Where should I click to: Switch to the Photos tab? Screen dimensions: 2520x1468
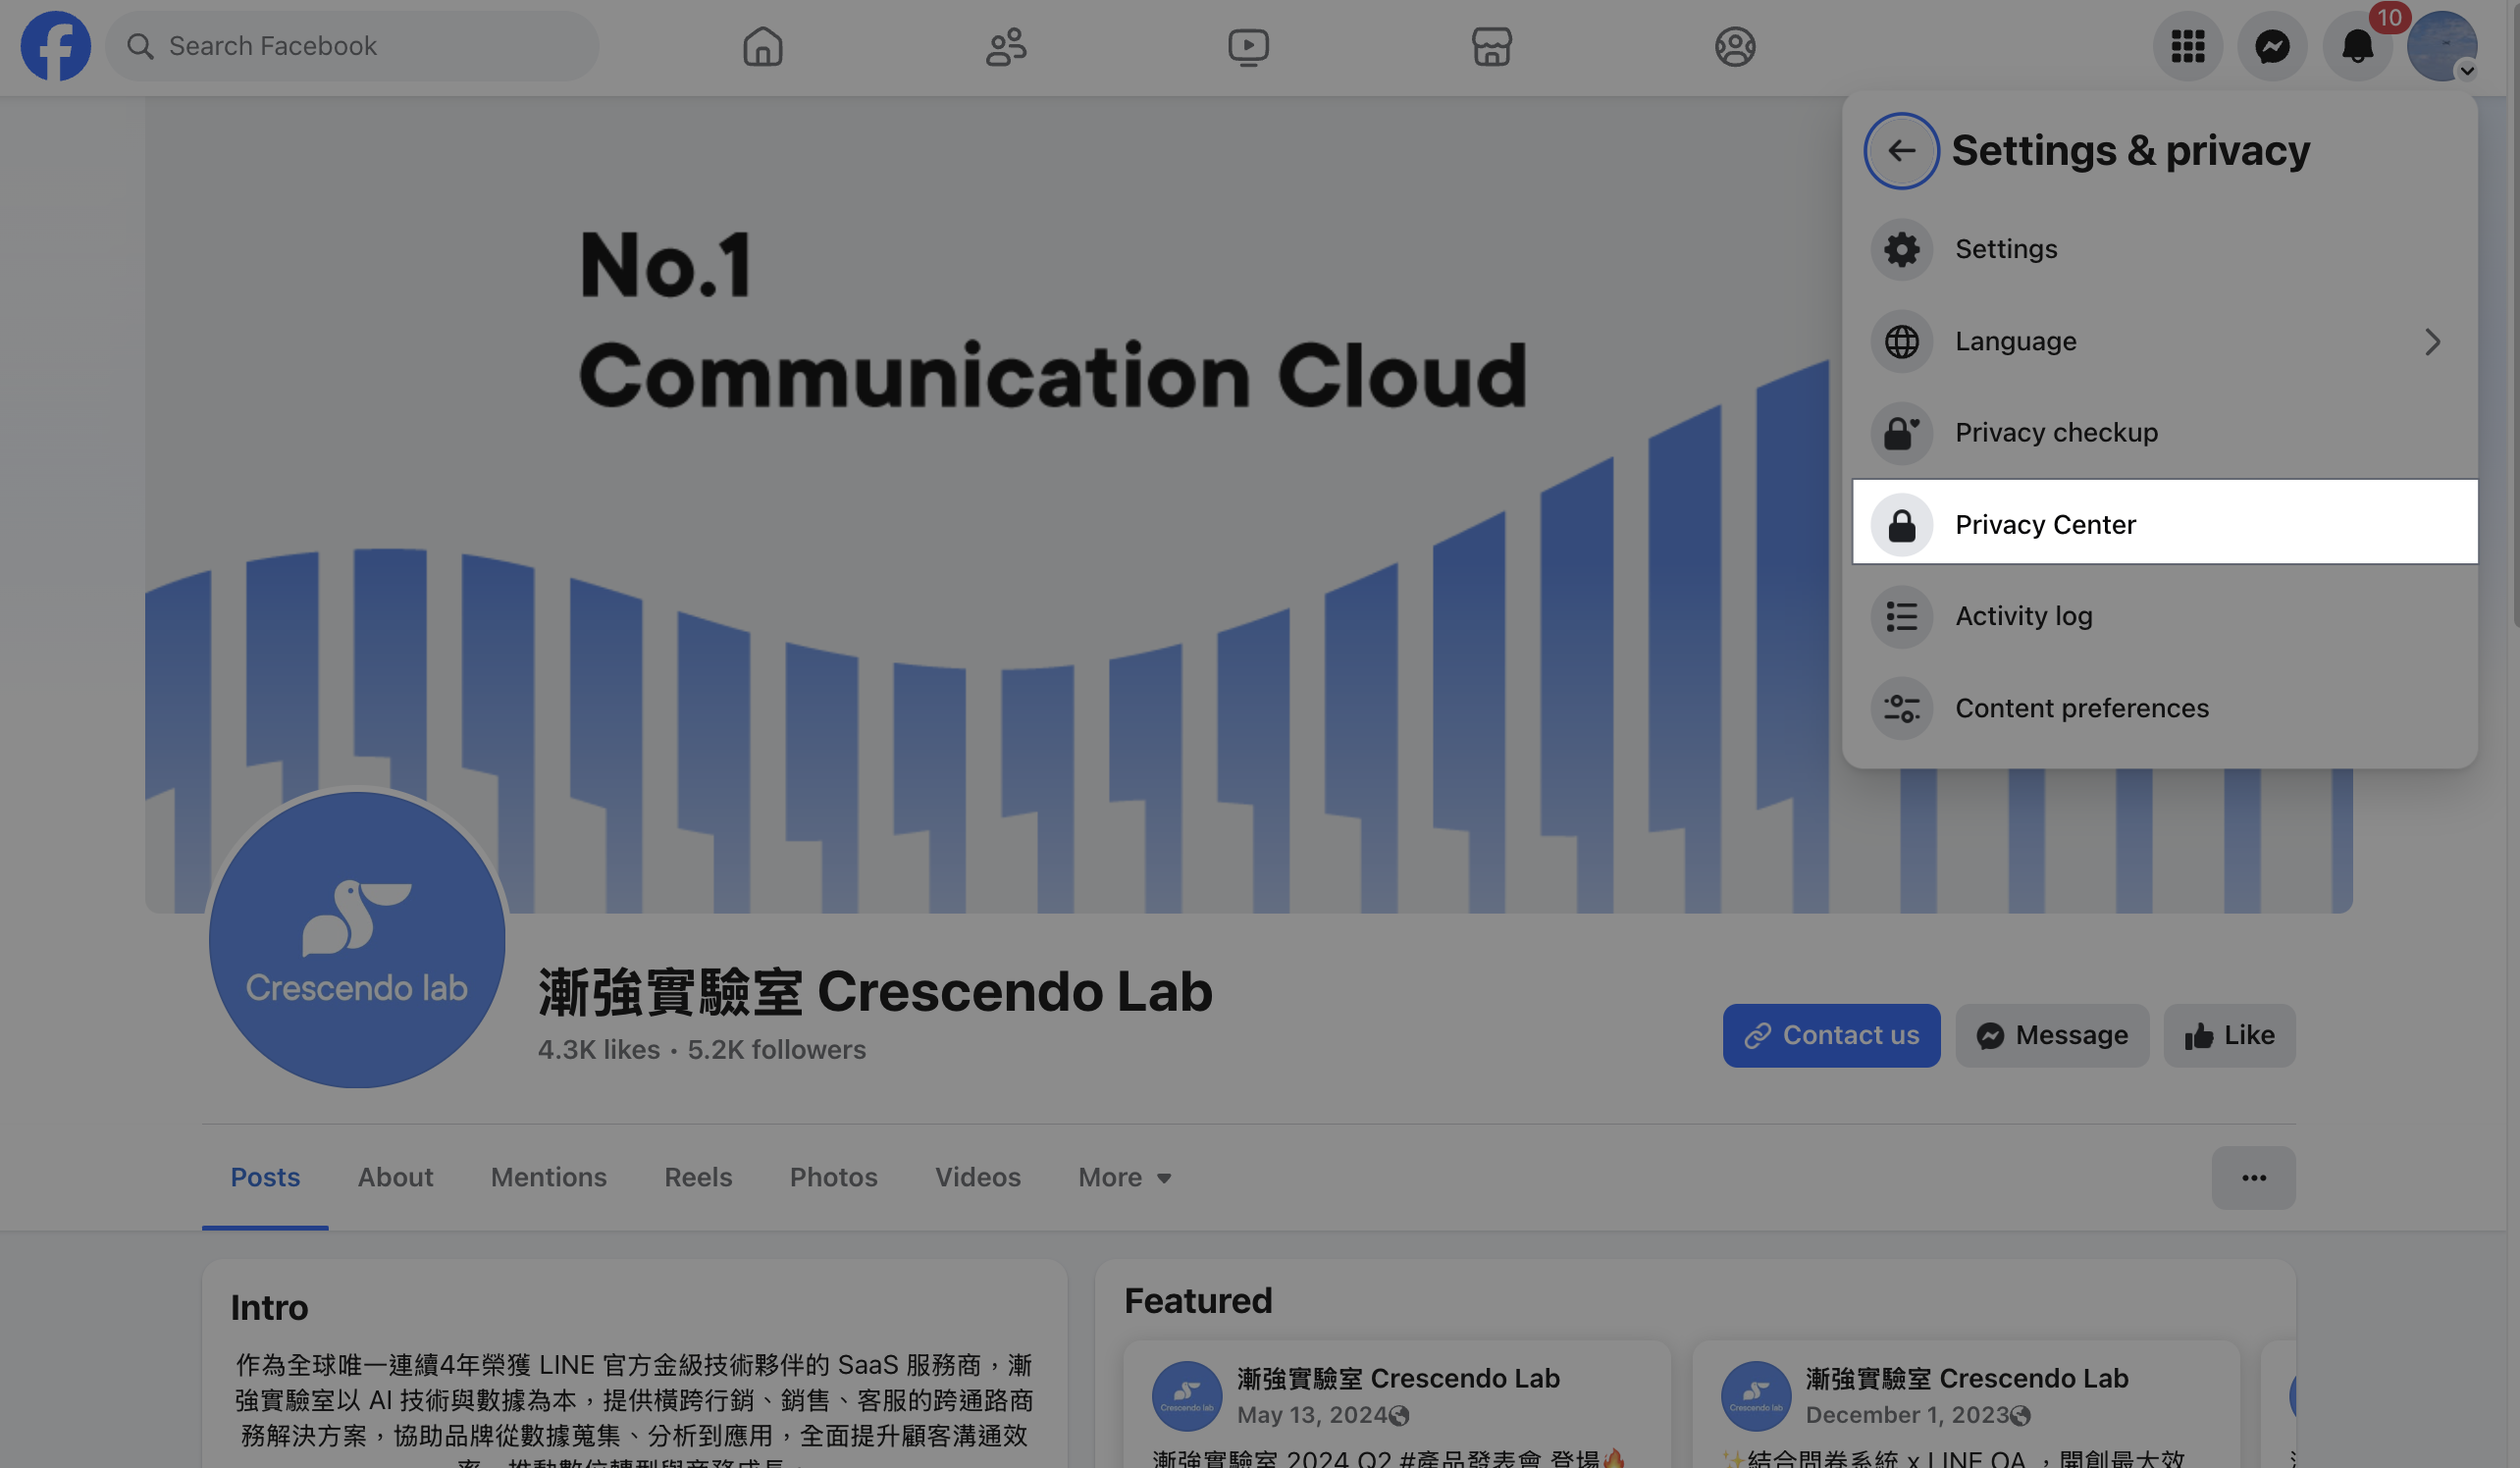coord(833,1177)
